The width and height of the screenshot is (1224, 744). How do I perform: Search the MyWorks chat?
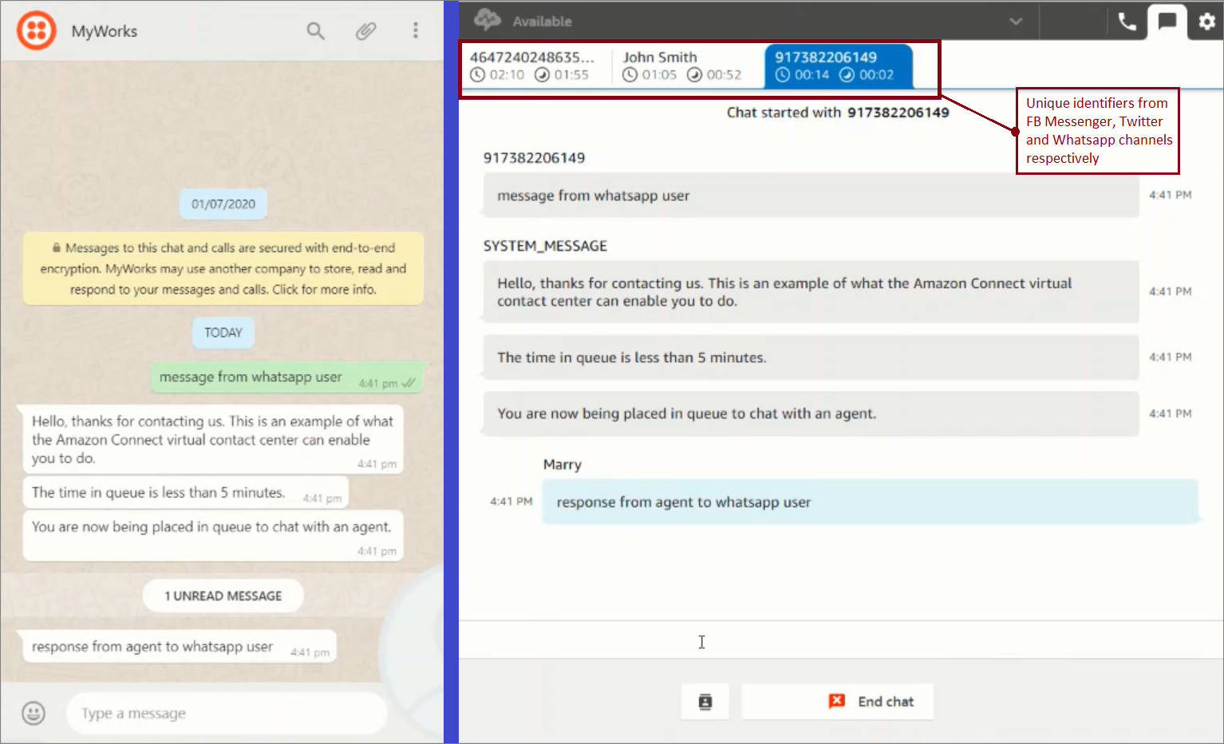click(316, 31)
